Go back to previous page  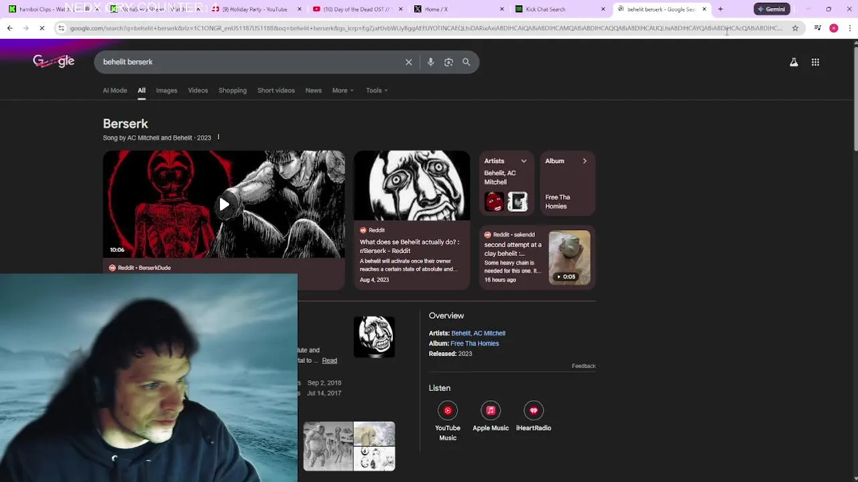[9, 28]
